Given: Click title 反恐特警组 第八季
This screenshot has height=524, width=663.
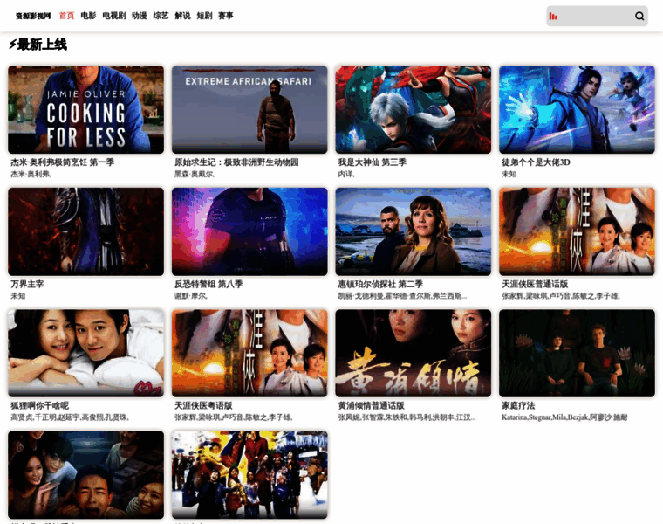Looking at the screenshot, I should click(x=208, y=284).
